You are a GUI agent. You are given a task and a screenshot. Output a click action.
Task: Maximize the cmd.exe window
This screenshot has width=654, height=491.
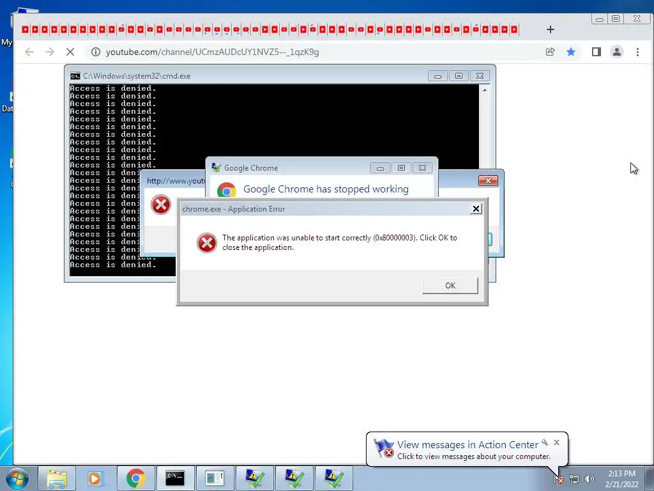pyautogui.click(x=459, y=76)
